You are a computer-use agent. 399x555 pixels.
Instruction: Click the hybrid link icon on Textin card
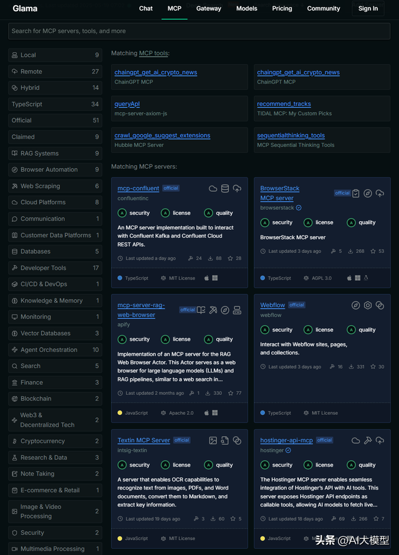coord(237,440)
